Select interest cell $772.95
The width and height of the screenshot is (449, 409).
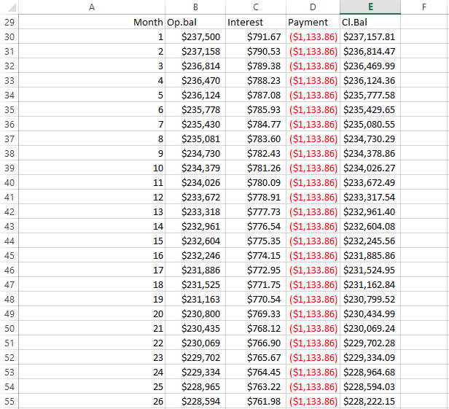[x=256, y=270]
